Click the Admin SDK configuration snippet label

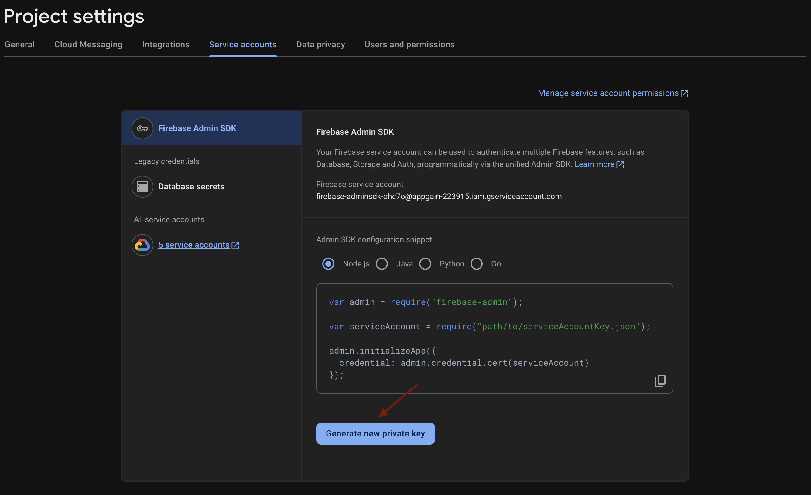[374, 239]
